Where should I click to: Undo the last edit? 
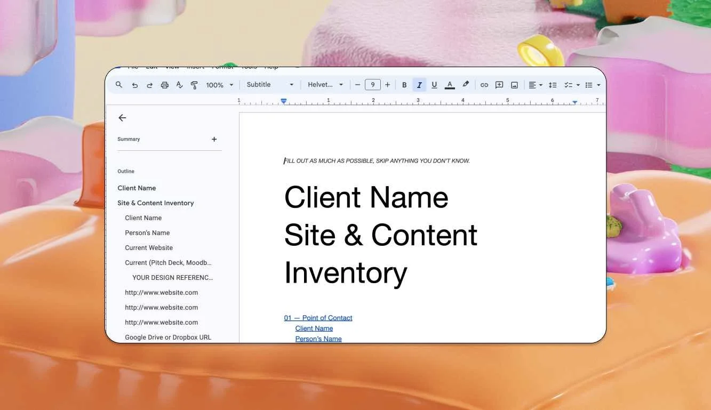point(134,85)
